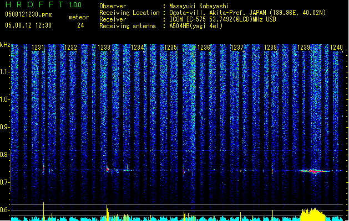The image size is (349, 221).
Task: Click the Receiving antenna label
Action: (128, 26)
